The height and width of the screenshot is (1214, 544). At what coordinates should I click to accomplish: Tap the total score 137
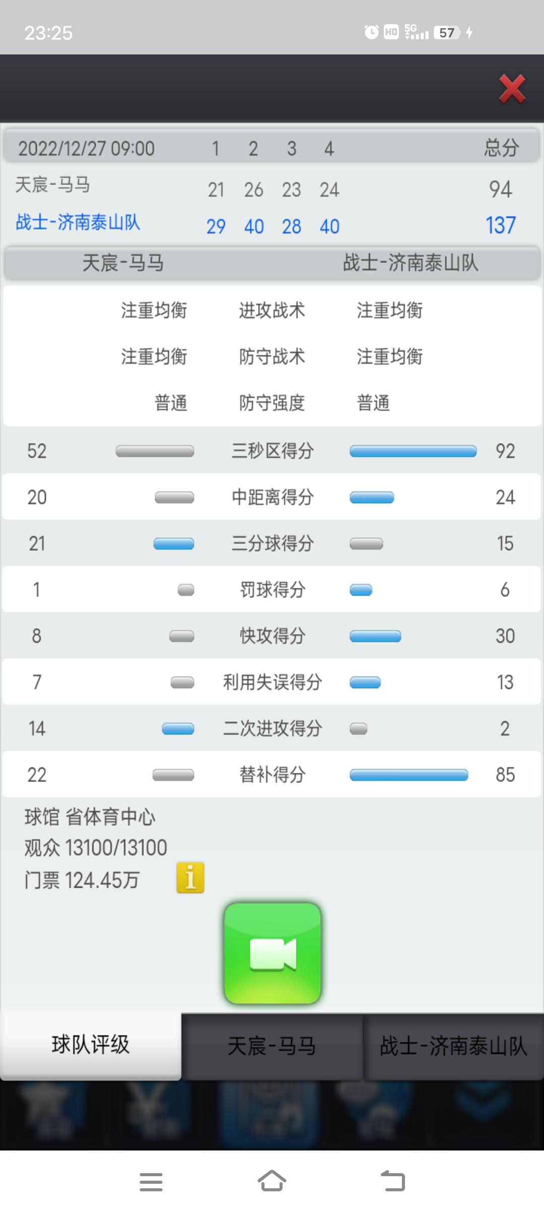501,225
